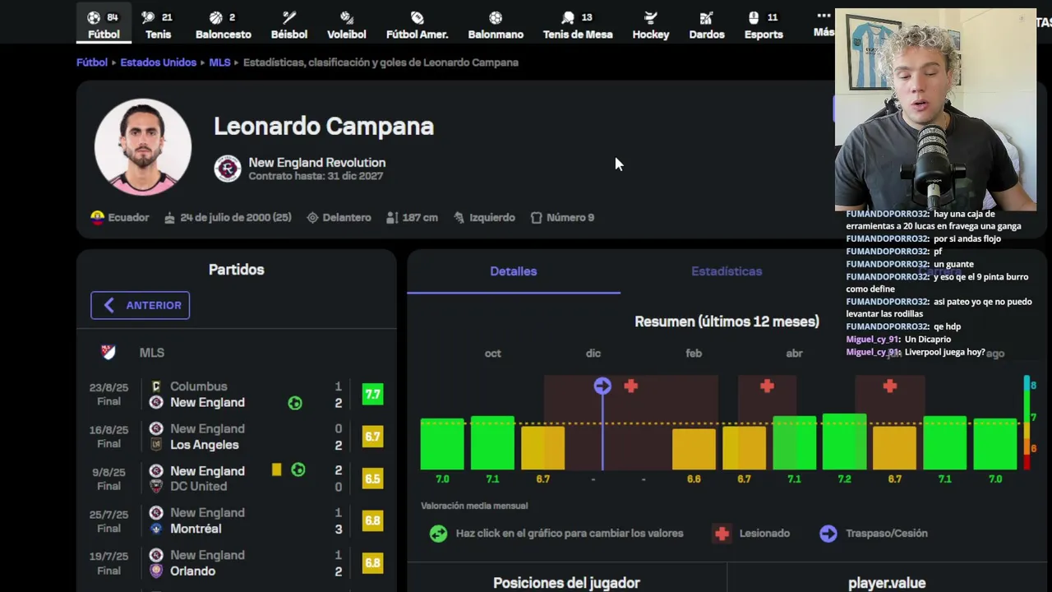Click the injury cross marker near abr
The image size is (1052, 592).
click(767, 386)
